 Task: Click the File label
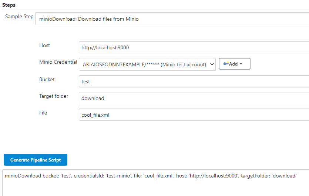point(43,113)
